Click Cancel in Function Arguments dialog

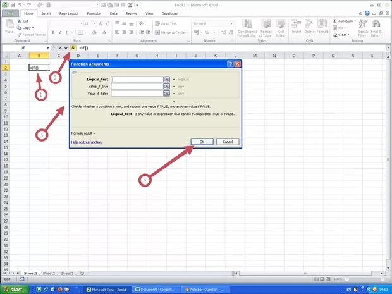pyautogui.click(x=227, y=142)
